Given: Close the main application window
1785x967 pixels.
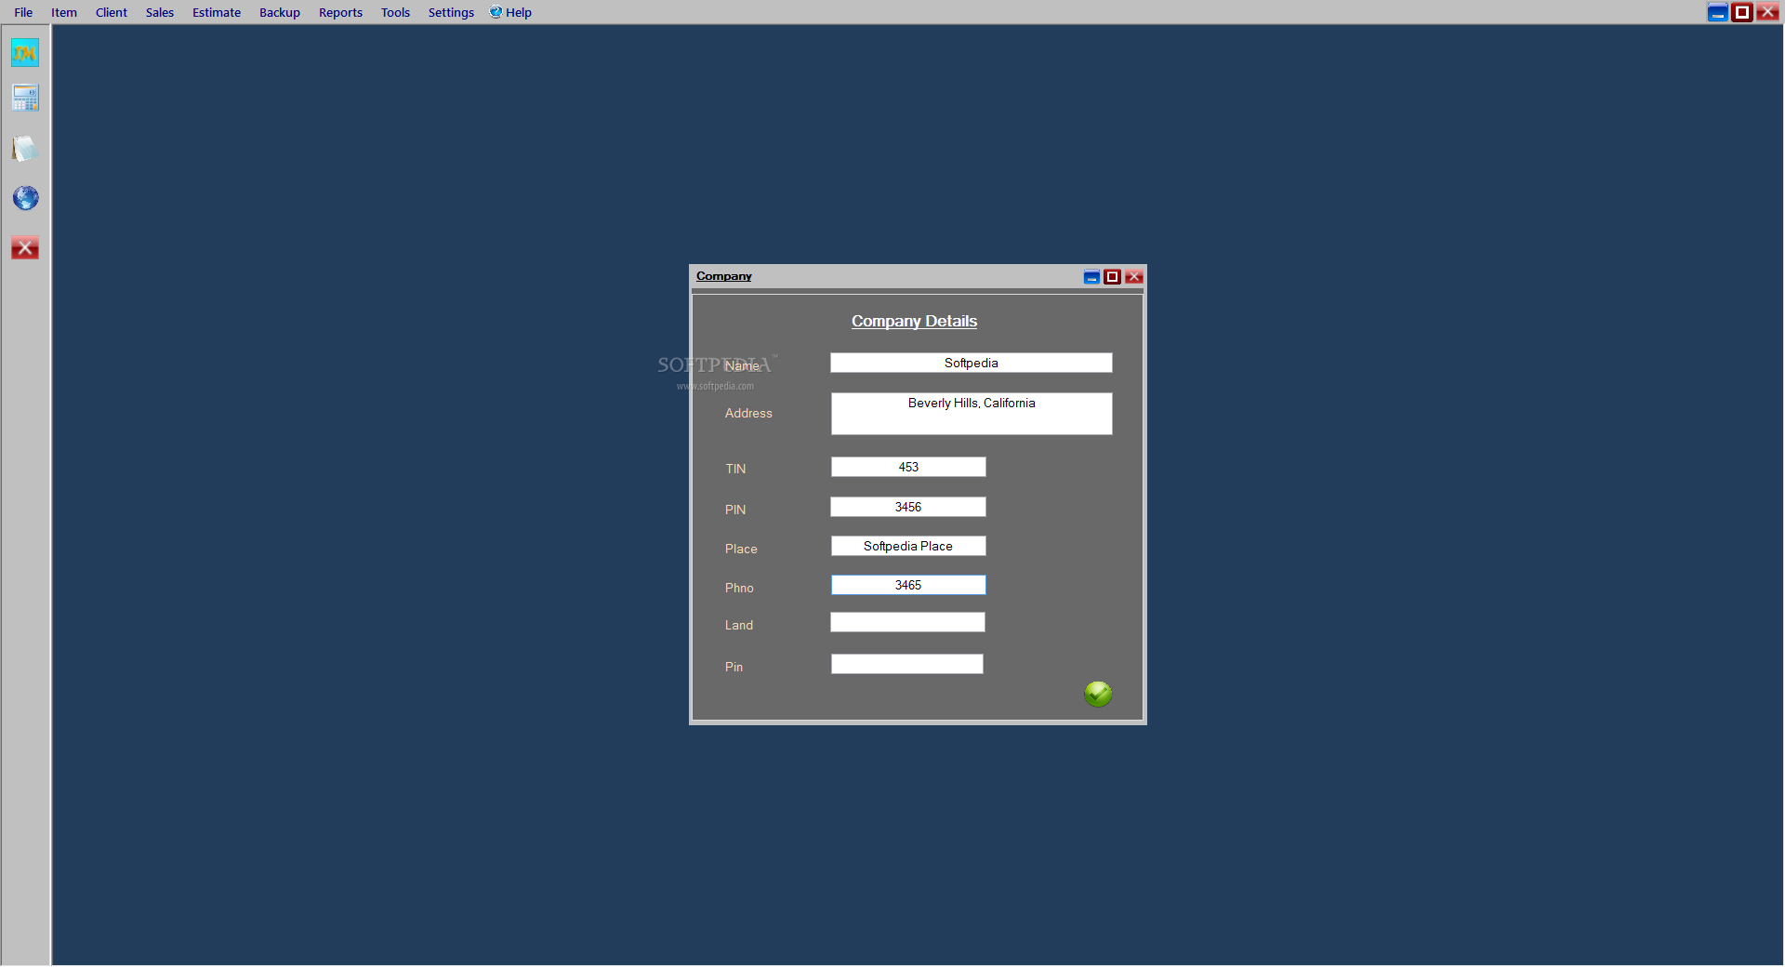Looking at the screenshot, I should click(x=1767, y=12).
